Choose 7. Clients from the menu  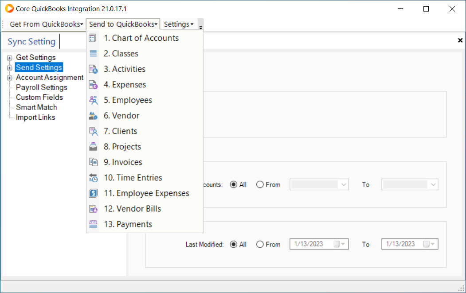[x=145, y=131]
